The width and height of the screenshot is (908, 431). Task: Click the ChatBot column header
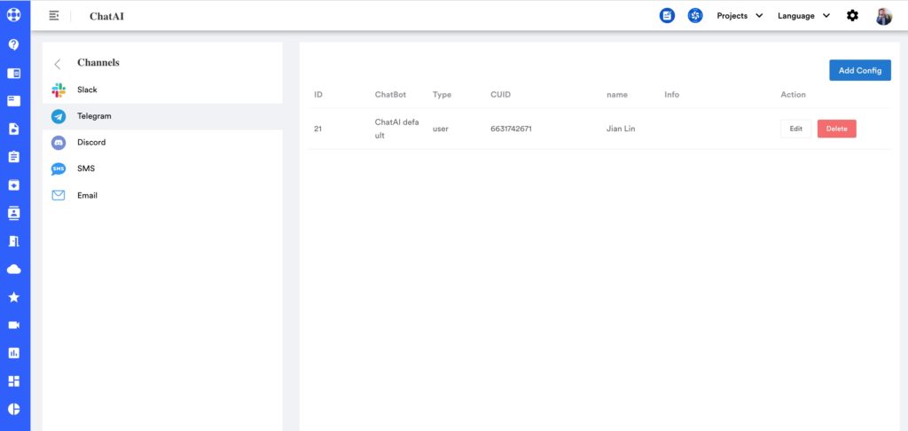click(x=390, y=94)
